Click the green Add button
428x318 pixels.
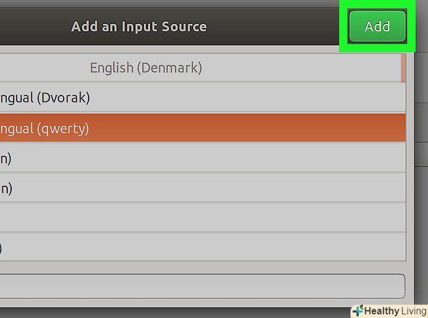coord(377,26)
